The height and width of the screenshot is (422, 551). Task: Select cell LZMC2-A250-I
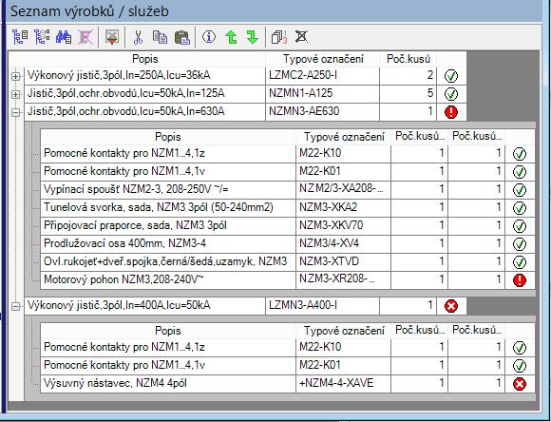(x=322, y=76)
